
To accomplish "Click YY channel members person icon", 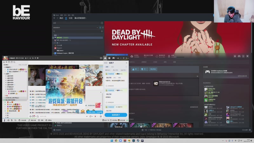I will [x=4, y=62].
